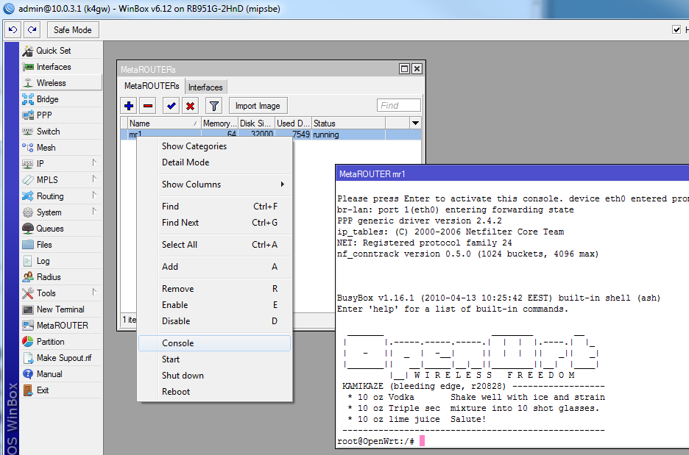
Task: Click the blue plus add icon
Action: tap(129, 106)
